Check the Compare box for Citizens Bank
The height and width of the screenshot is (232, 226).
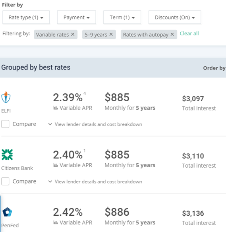point(5,181)
